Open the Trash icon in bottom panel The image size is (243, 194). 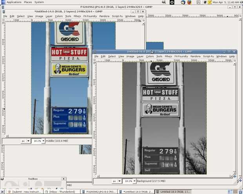coord(241,192)
